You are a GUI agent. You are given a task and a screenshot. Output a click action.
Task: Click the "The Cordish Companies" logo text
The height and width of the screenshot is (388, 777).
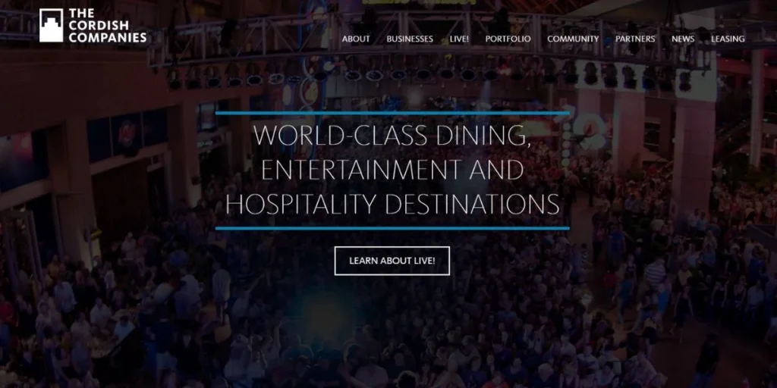pos(108,25)
